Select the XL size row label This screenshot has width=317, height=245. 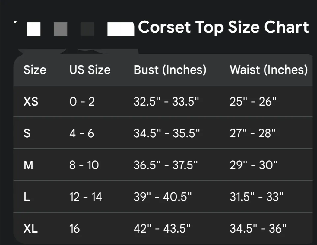(x=30, y=229)
